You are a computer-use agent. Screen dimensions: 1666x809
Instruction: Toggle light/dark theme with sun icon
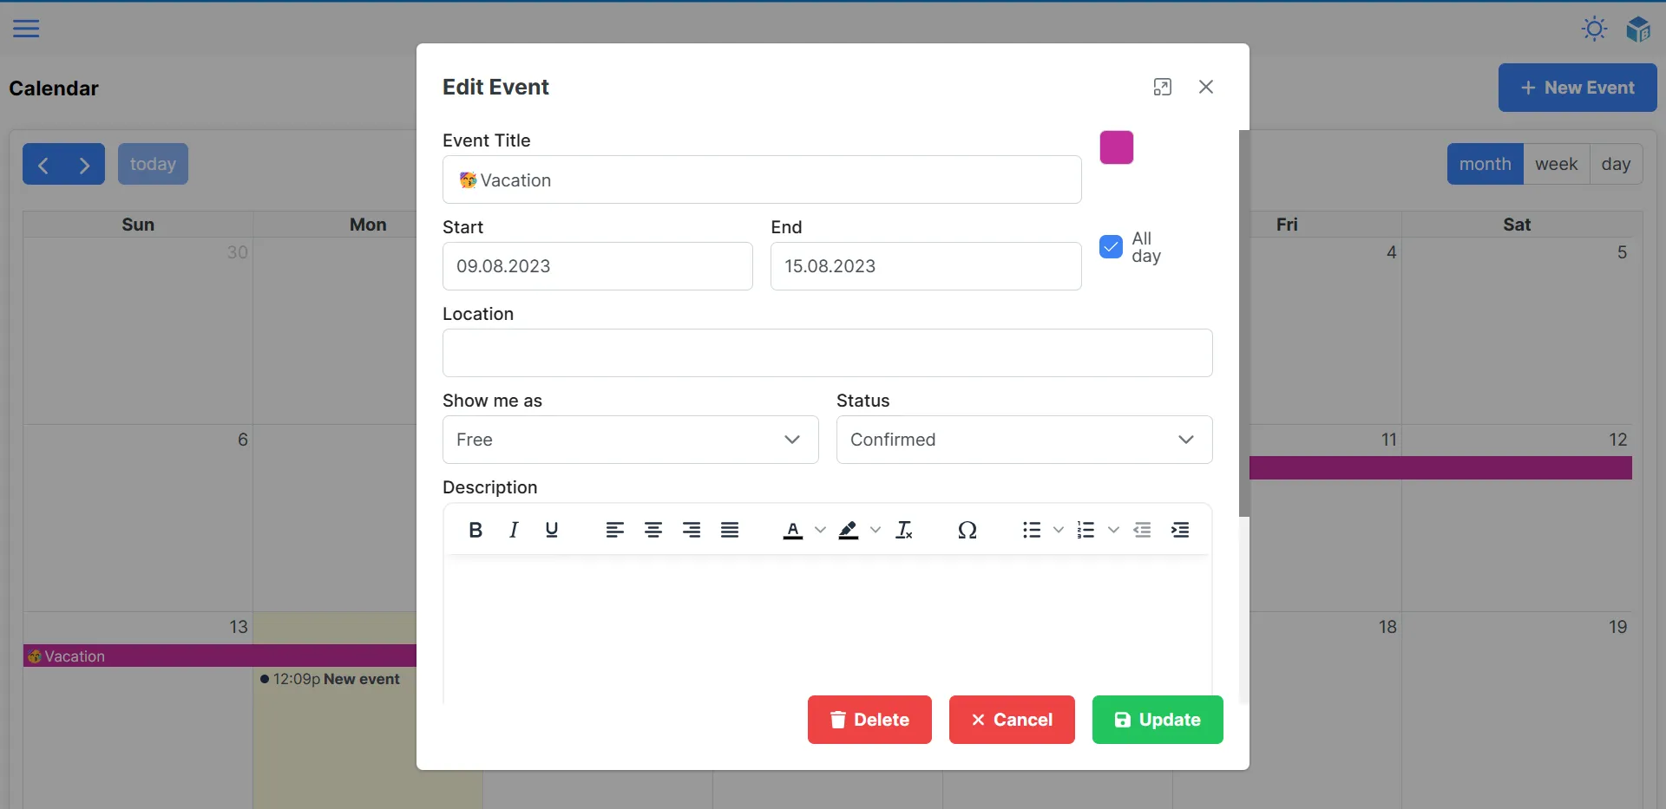[x=1594, y=29]
